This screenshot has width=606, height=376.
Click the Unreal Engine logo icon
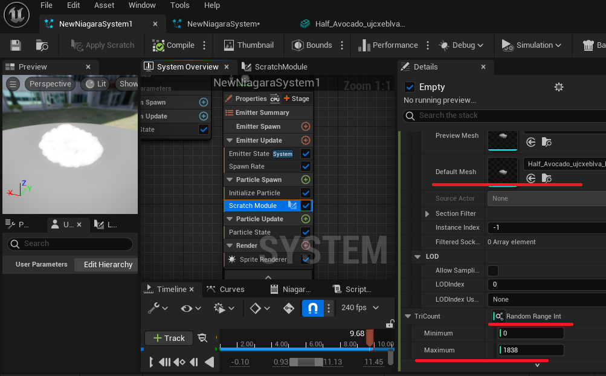(17, 15)
